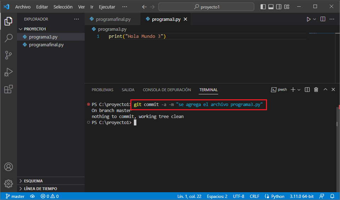Switch to the PROBLEMAS panel tab

(102, 90)
